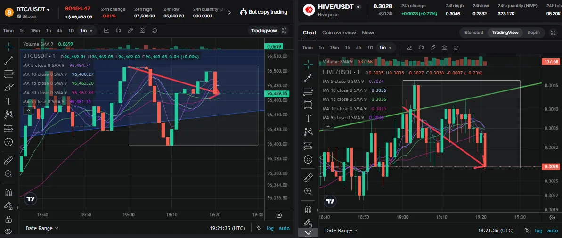Image resolution: width=562 pixels, height=238 pixels.
Task: Select crosshair tool in HIVE chart sidebar
Action: [308, 64]
